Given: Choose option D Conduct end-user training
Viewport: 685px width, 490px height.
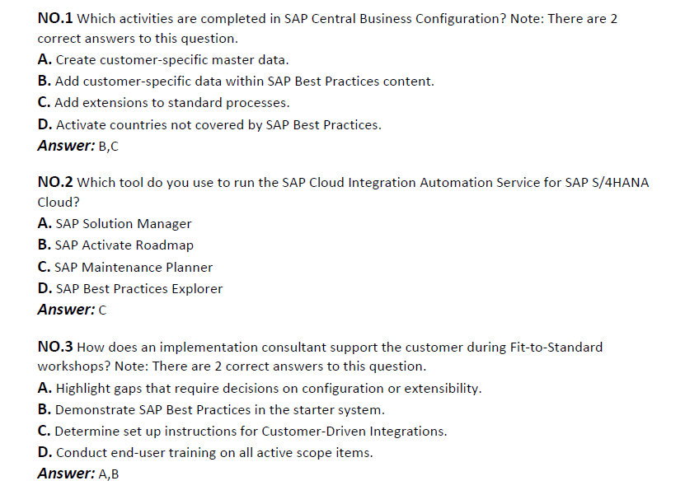Looking at the screenshot, I should coord(205,452).
